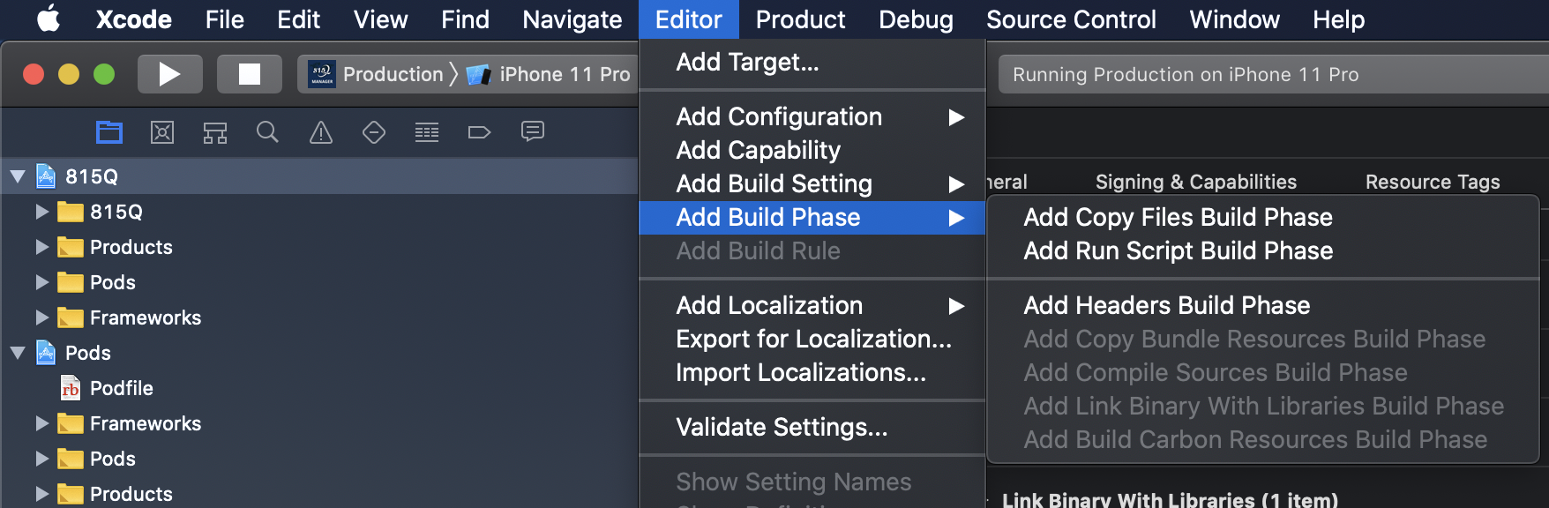Open the Source Control menu
Screen dimensions: 1549x508
pos(1071,19)
